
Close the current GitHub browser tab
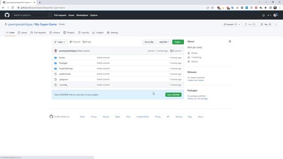[34, 3]
